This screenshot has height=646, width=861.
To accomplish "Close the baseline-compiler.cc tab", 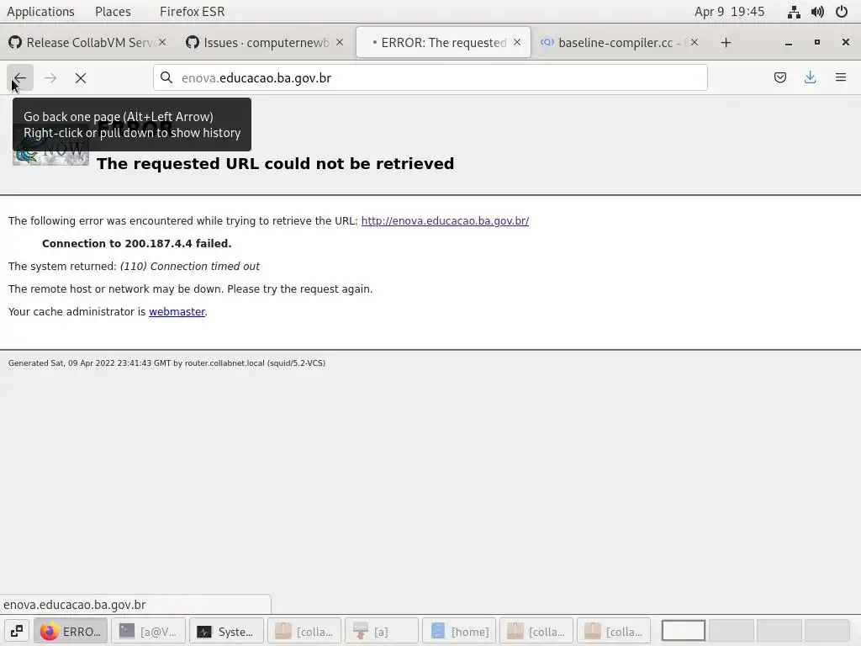I will point(694,42).
